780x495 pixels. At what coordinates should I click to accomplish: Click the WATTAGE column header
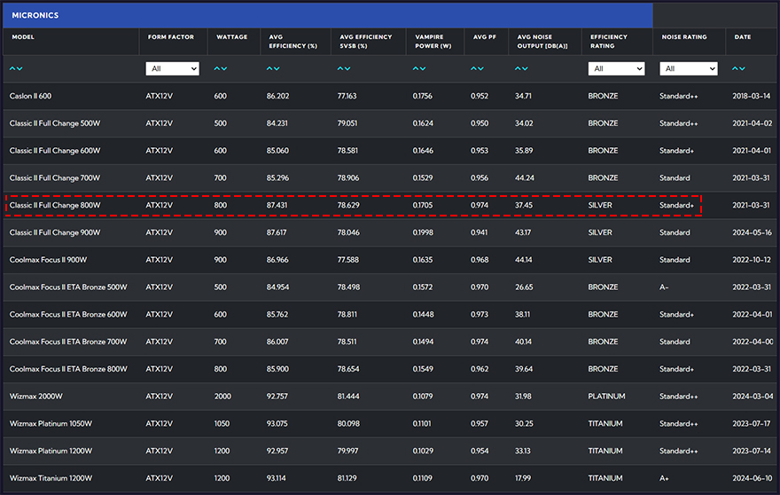click(x=232, y=37)
